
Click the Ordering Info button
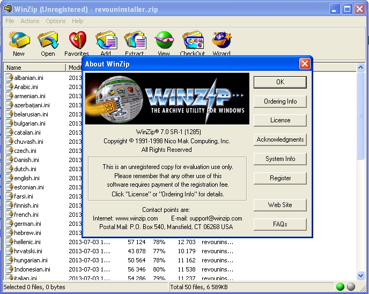[x=280, y=101]
